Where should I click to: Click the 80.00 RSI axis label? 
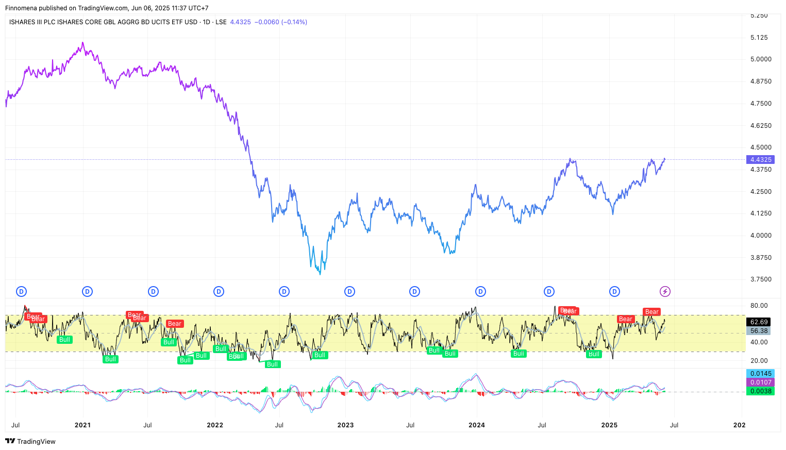759,306
